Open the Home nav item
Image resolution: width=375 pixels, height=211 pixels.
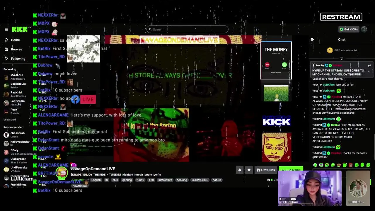[15, 40]
